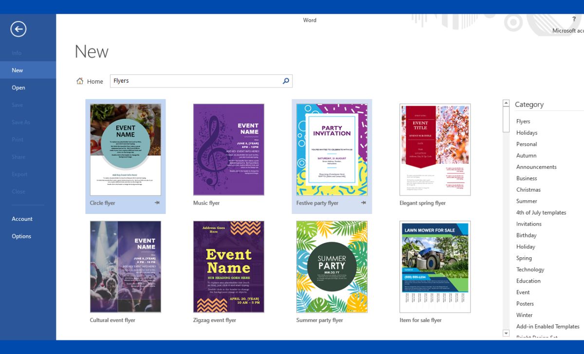This screenshot has height=354, width=584.
Task: Click category list scroll down arrow
Action: (506, 333)
